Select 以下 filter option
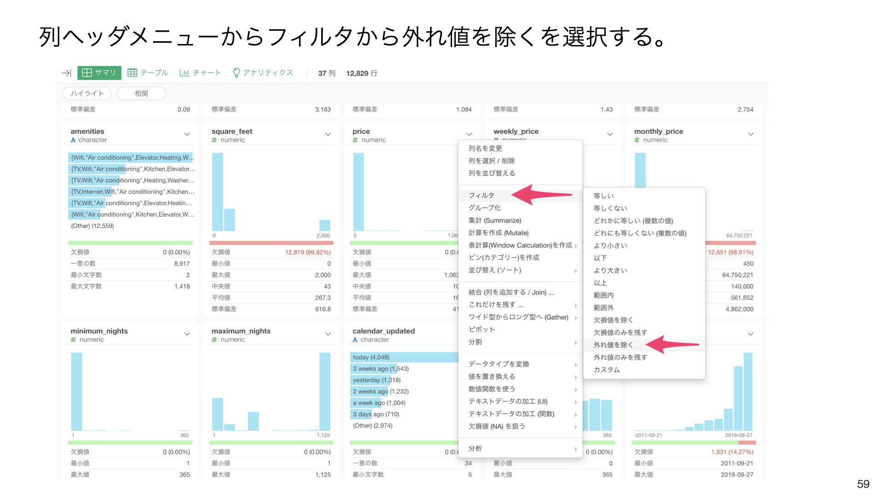Viewport: 883px width, 496px height. 644,258
